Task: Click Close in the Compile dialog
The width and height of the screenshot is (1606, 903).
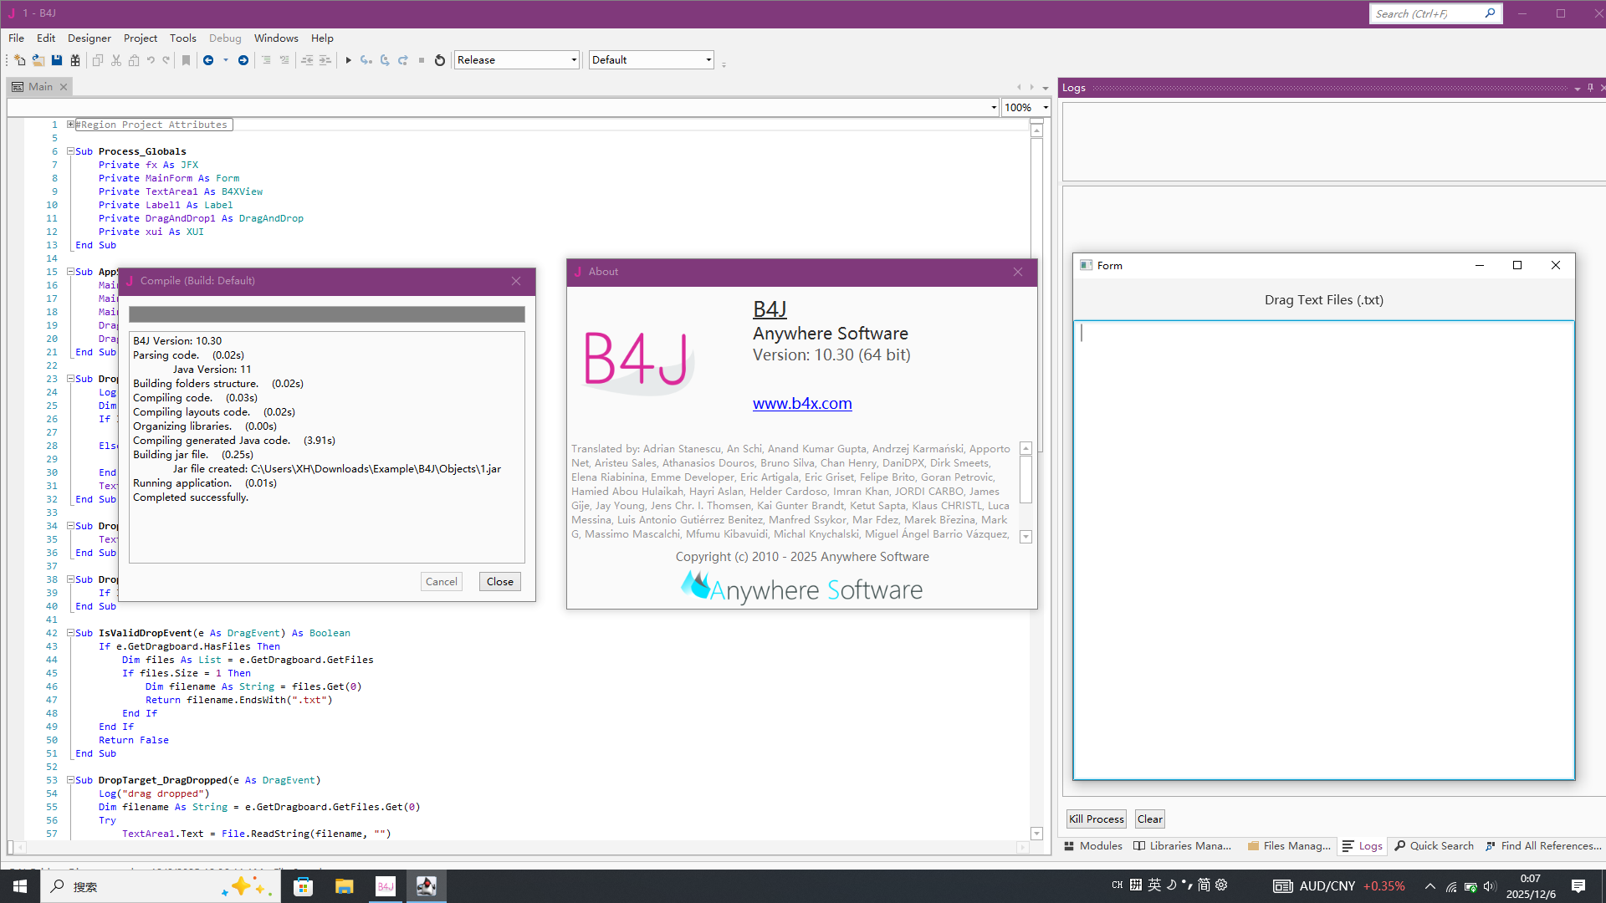Action: (499, 582)
